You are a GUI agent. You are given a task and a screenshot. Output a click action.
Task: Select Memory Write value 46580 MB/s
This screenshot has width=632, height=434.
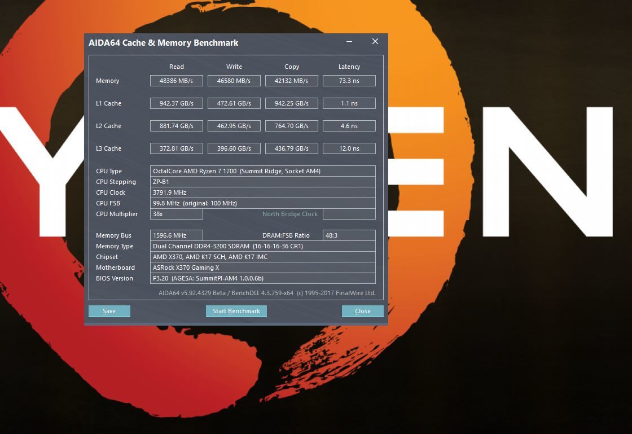(234, 81)
